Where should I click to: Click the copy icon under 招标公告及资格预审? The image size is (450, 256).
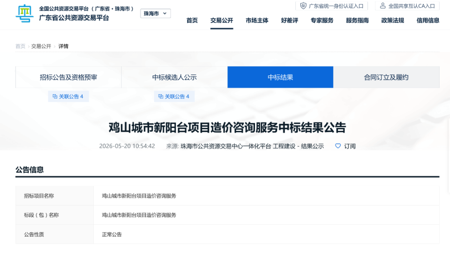click(55, 97)
